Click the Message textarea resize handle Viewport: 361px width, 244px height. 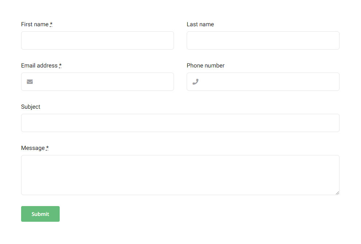337,193
